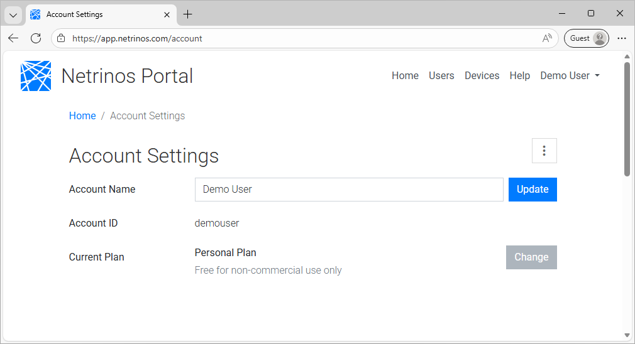This screenshot has height=344, width=635.
Task: Maximize the browser window
Action: (x=591, y=13)
